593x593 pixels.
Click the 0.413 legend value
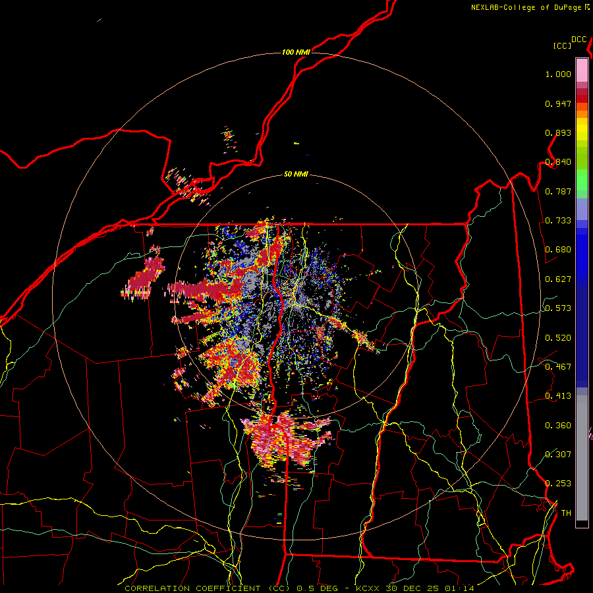coord(558,396)
